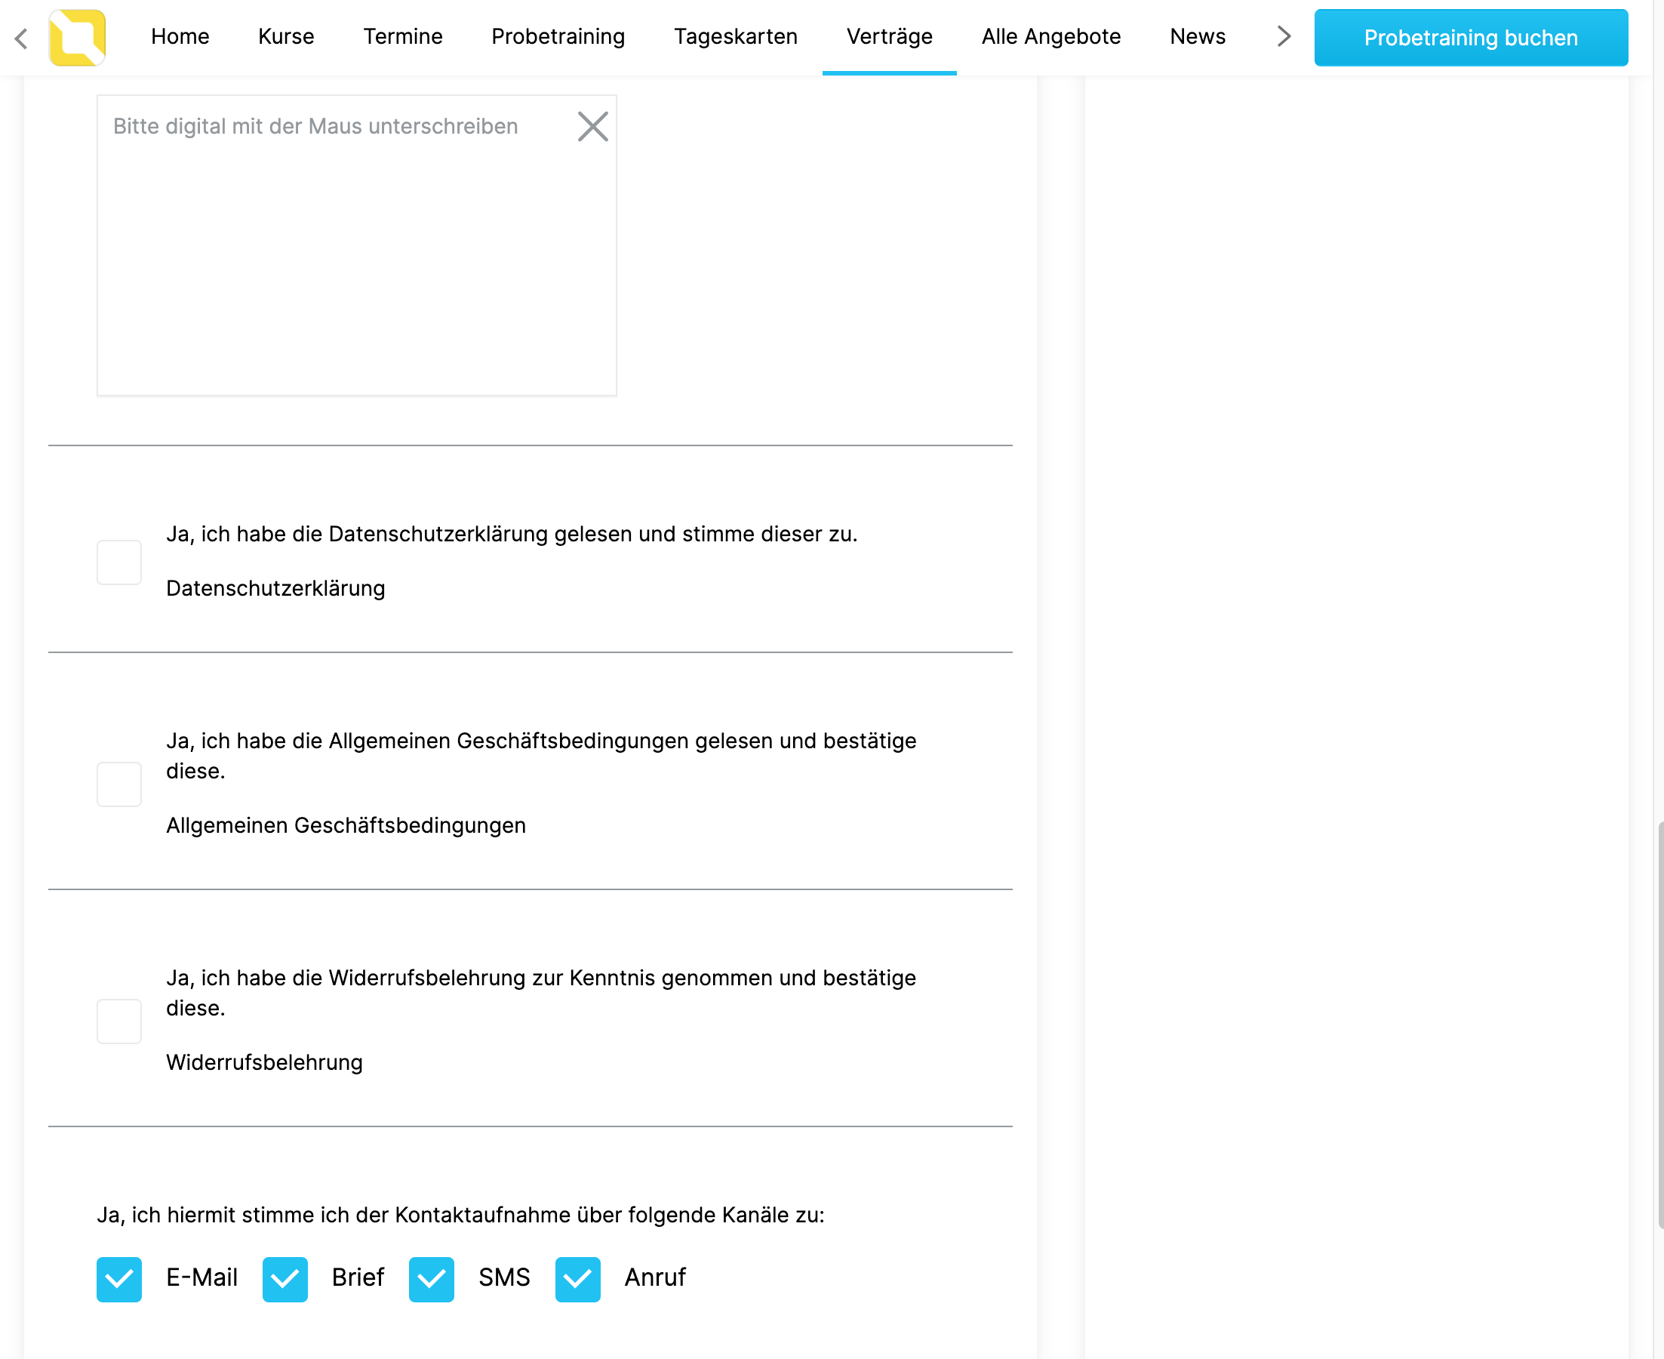Viewport: 1664px width, 1359px height.
Task: Go to the Probetraining menu item
Action: [558, 37]
